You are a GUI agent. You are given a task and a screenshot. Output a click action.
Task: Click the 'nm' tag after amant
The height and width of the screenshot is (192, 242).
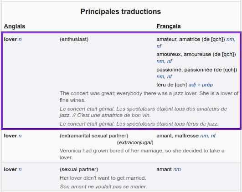click(177, 169)
